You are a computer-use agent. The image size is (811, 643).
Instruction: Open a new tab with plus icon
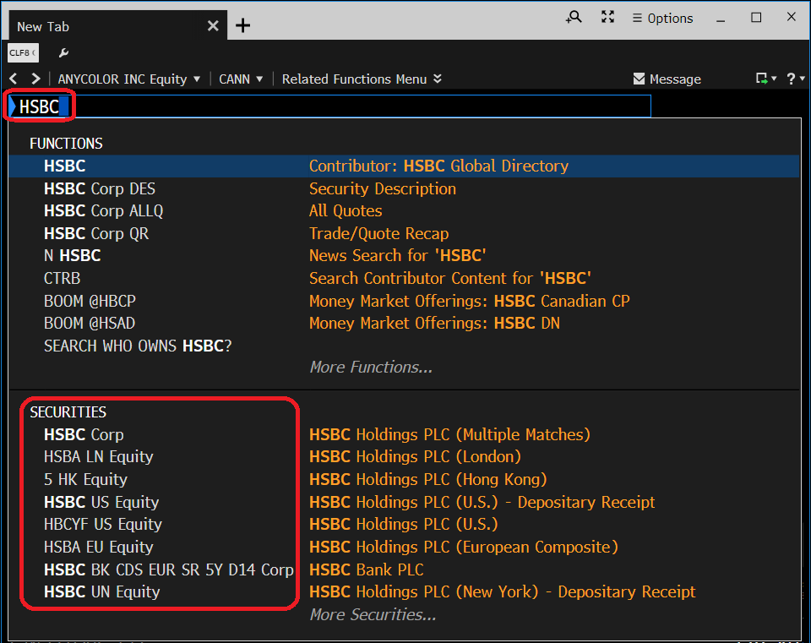coord(242,25)
